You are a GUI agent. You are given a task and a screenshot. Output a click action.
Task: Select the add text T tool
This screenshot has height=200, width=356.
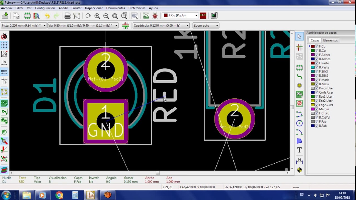[x=299, y=150]
